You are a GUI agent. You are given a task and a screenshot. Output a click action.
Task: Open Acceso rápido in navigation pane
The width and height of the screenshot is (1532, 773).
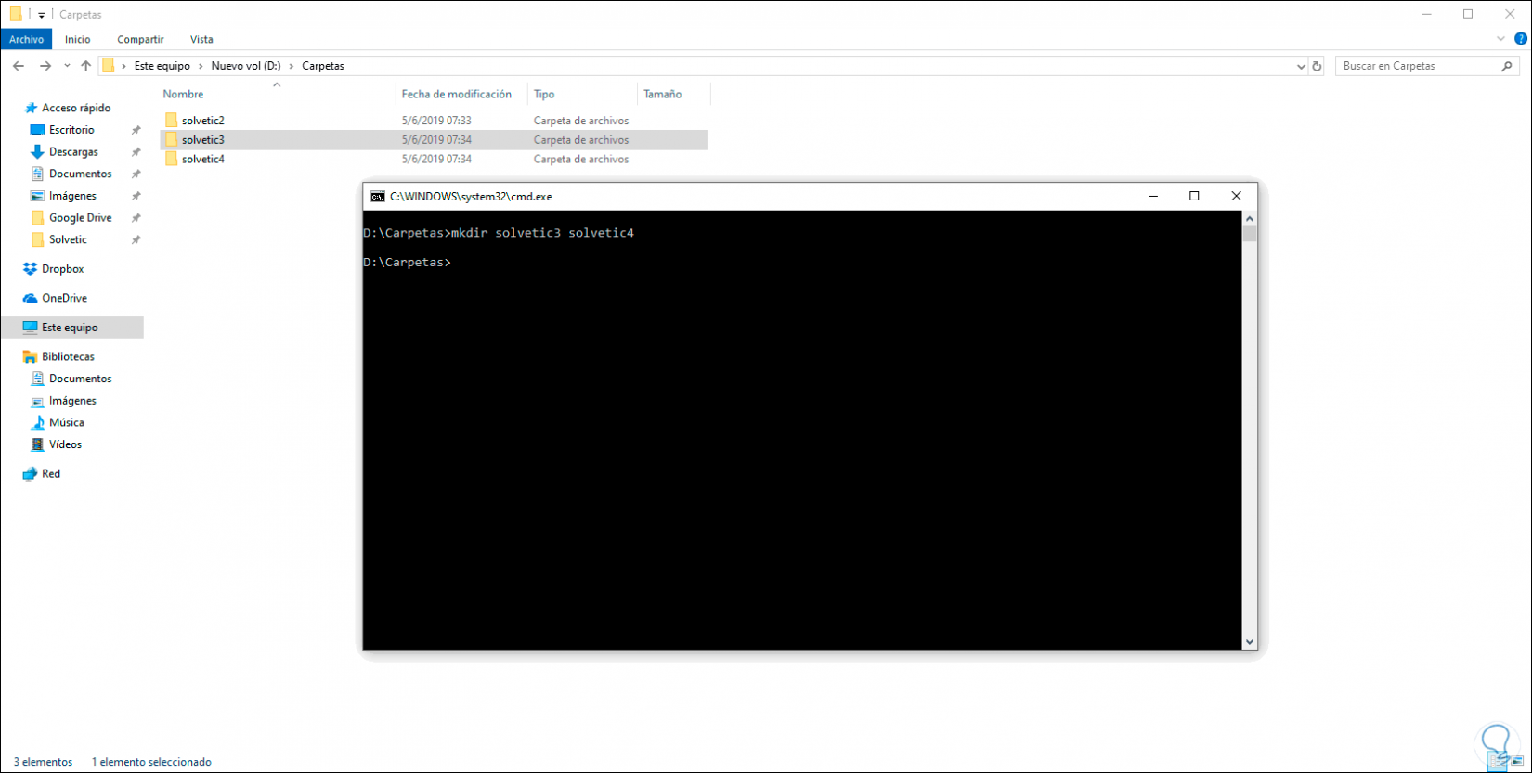point(76,108)
